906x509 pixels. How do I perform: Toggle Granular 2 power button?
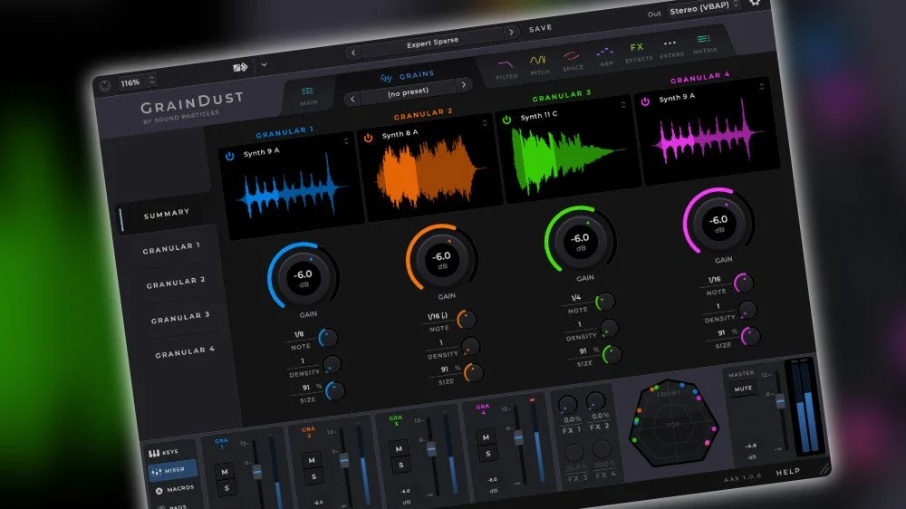tap(368, 138)
